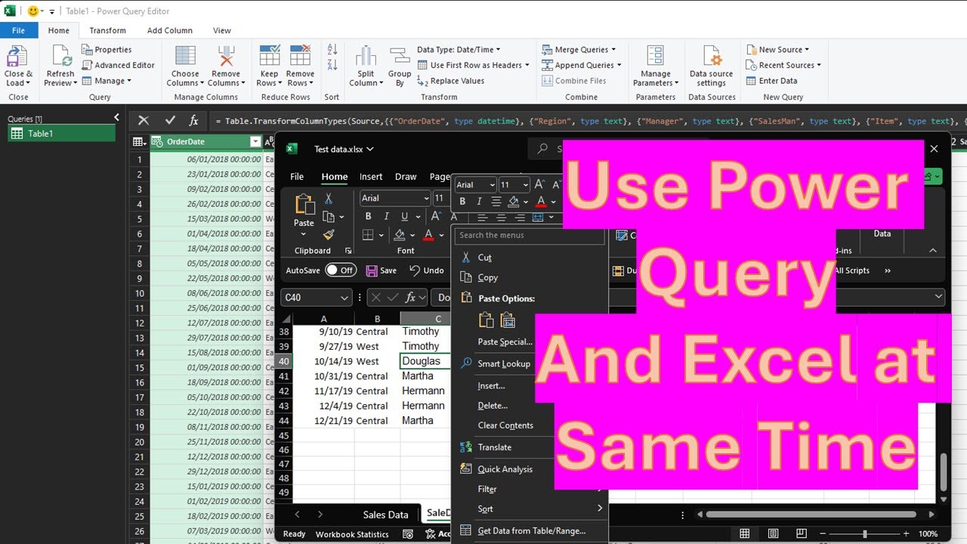Toggle Bold in the Excel ribbon Font group
The width and height of the screenshot is (967, 544).
(x=368, y=216)
